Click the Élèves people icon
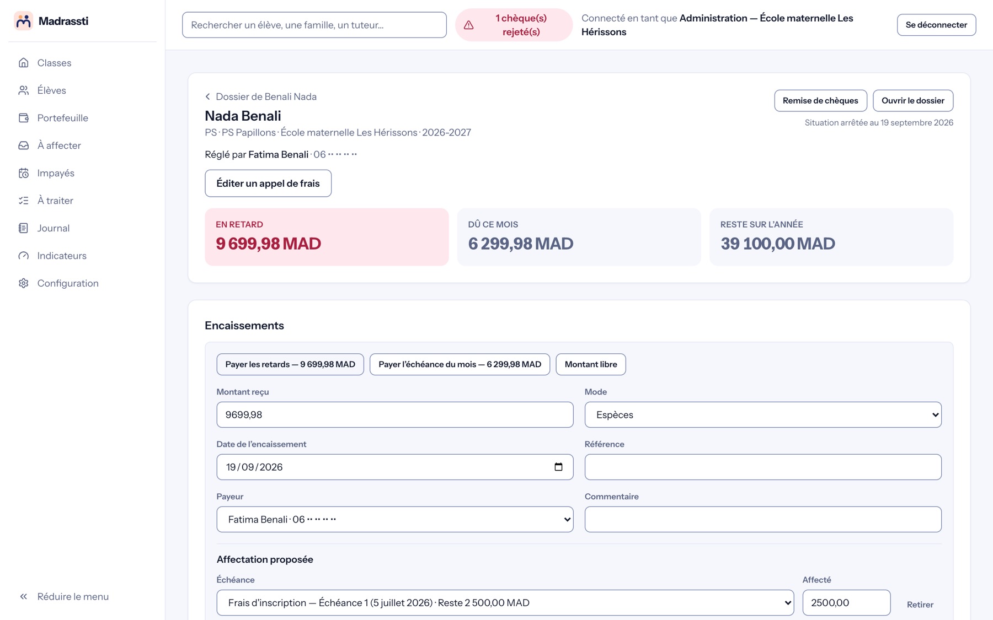Viewport: 993px width, 620px height. (x=23, y=90)
